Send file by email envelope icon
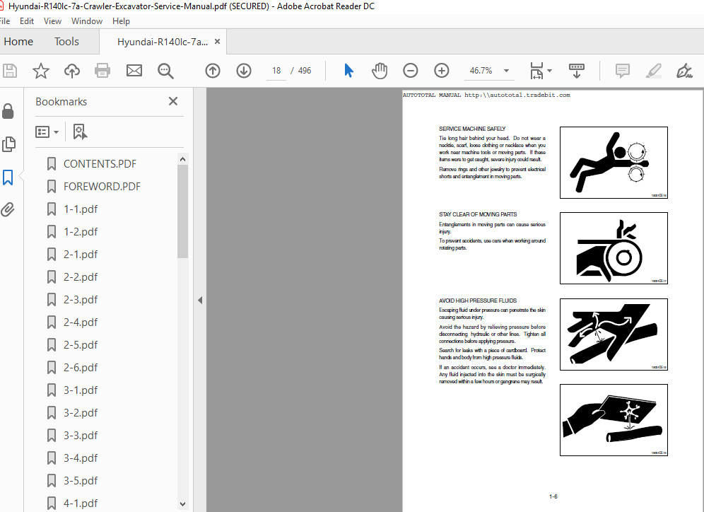Viewport: 704px width, 512px height. [x=134, y=71]
